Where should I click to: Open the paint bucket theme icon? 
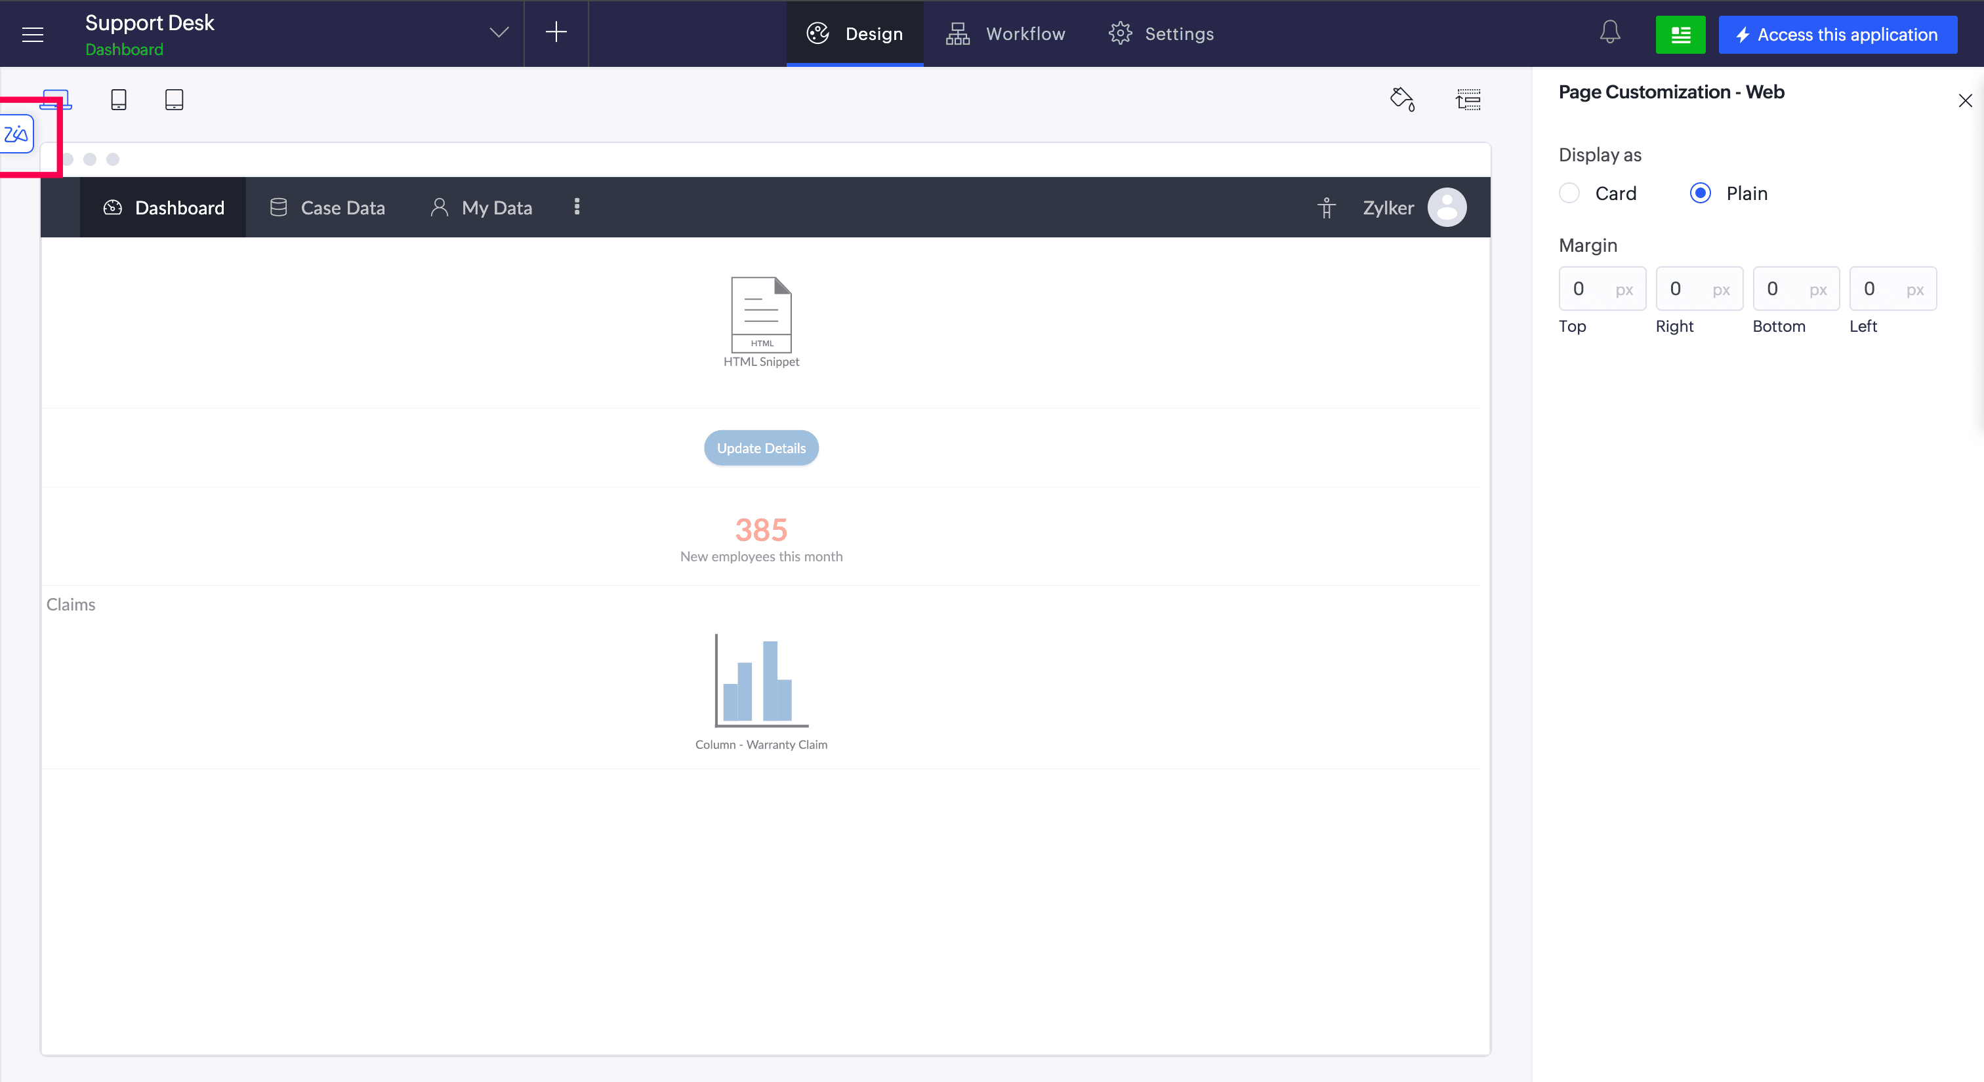point(1403,99)
